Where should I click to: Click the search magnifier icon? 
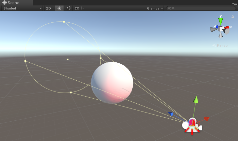169,8
